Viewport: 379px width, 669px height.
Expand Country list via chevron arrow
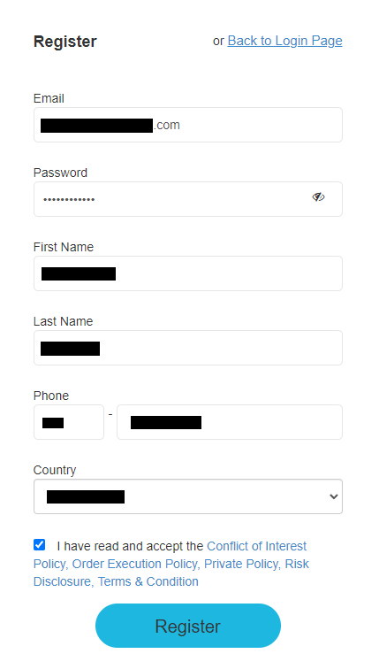pos(333,496)
